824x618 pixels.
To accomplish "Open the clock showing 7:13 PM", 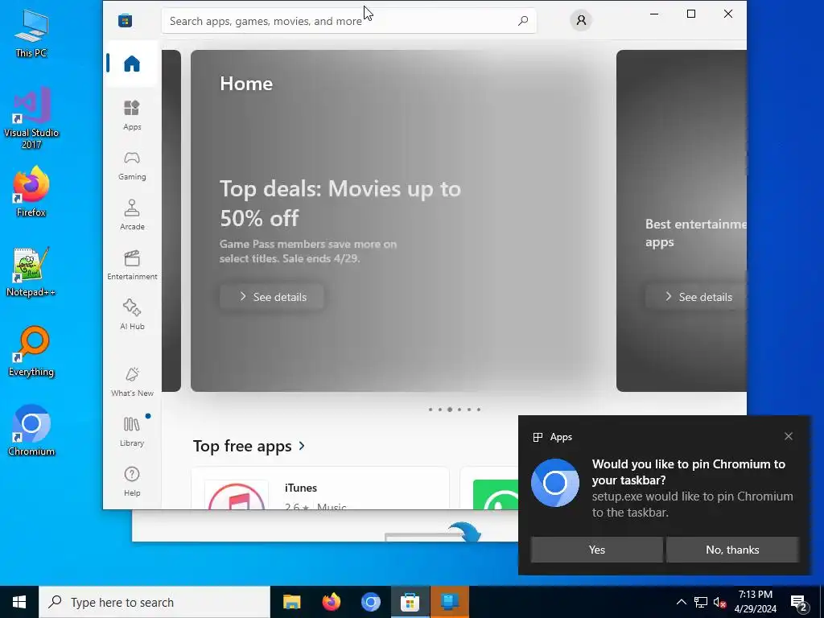I will tap(755, 602).
